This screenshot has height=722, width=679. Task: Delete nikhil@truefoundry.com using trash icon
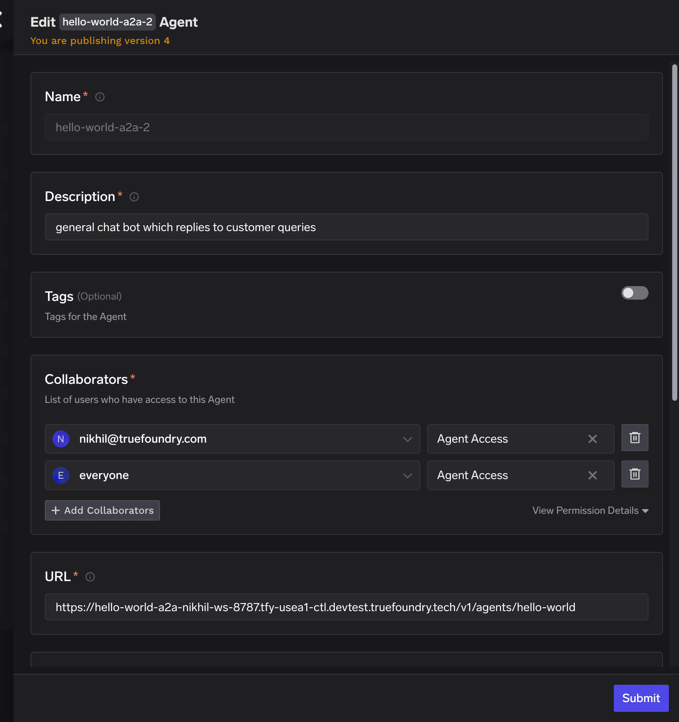pos(635,438)
